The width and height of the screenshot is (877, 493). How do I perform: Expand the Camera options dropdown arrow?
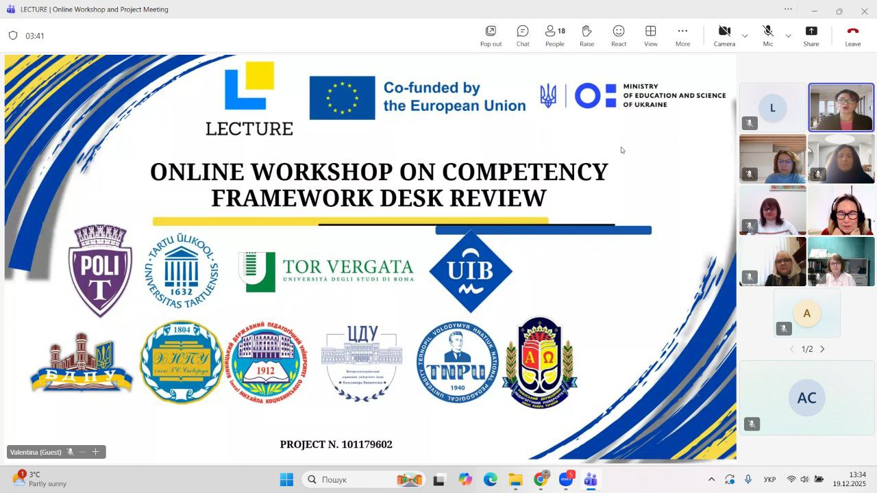[x=745, y=36]
